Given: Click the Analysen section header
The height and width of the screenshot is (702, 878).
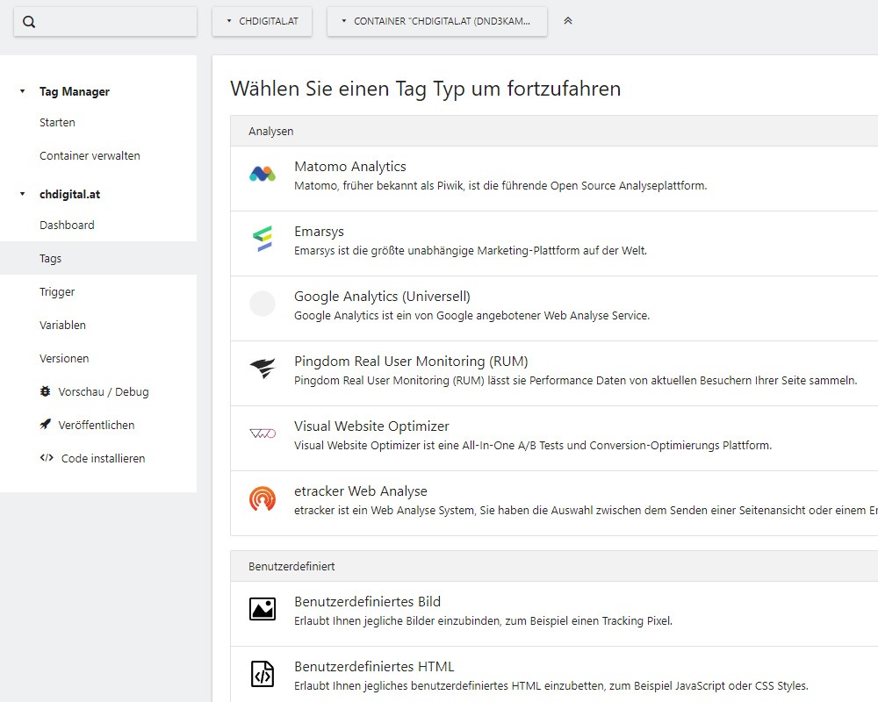Looking at the screenshot, I should 554,131.
